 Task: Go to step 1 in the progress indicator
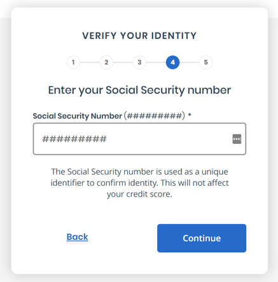point(73,62)
